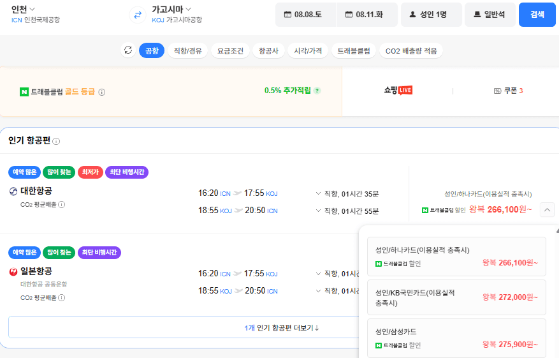Click the 검색 search button
559x358 pixels.
click(537, 15)
